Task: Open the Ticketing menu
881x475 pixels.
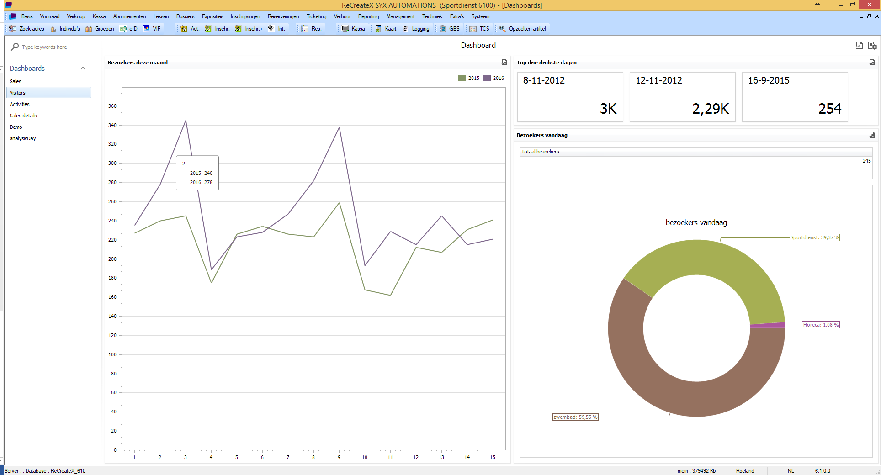Action: (316, 16)
